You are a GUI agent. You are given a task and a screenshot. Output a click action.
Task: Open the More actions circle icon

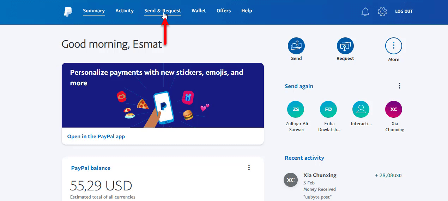click(394, 46)
